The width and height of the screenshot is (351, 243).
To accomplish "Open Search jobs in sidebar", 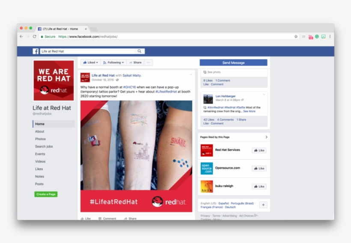I will (x=44, y=146).
